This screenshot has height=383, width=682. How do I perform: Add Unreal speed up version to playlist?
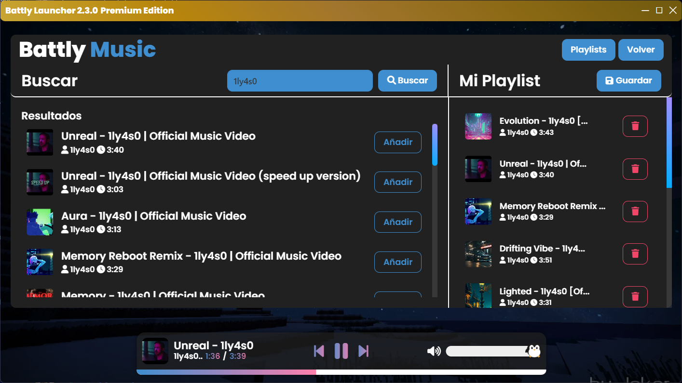click(398, 182)
